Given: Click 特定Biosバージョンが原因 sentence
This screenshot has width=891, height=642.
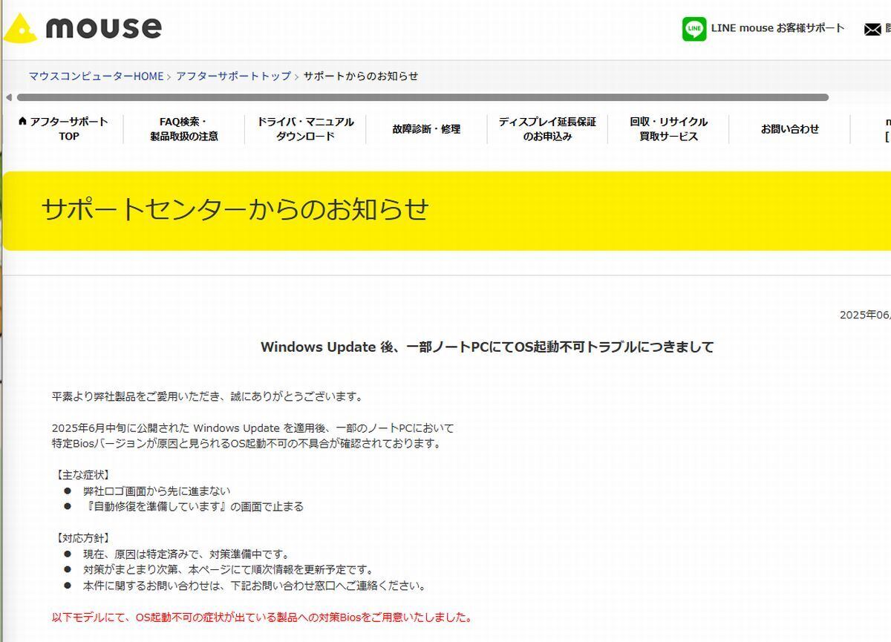Looking at the screenshot, I should [x=247, y=443].
